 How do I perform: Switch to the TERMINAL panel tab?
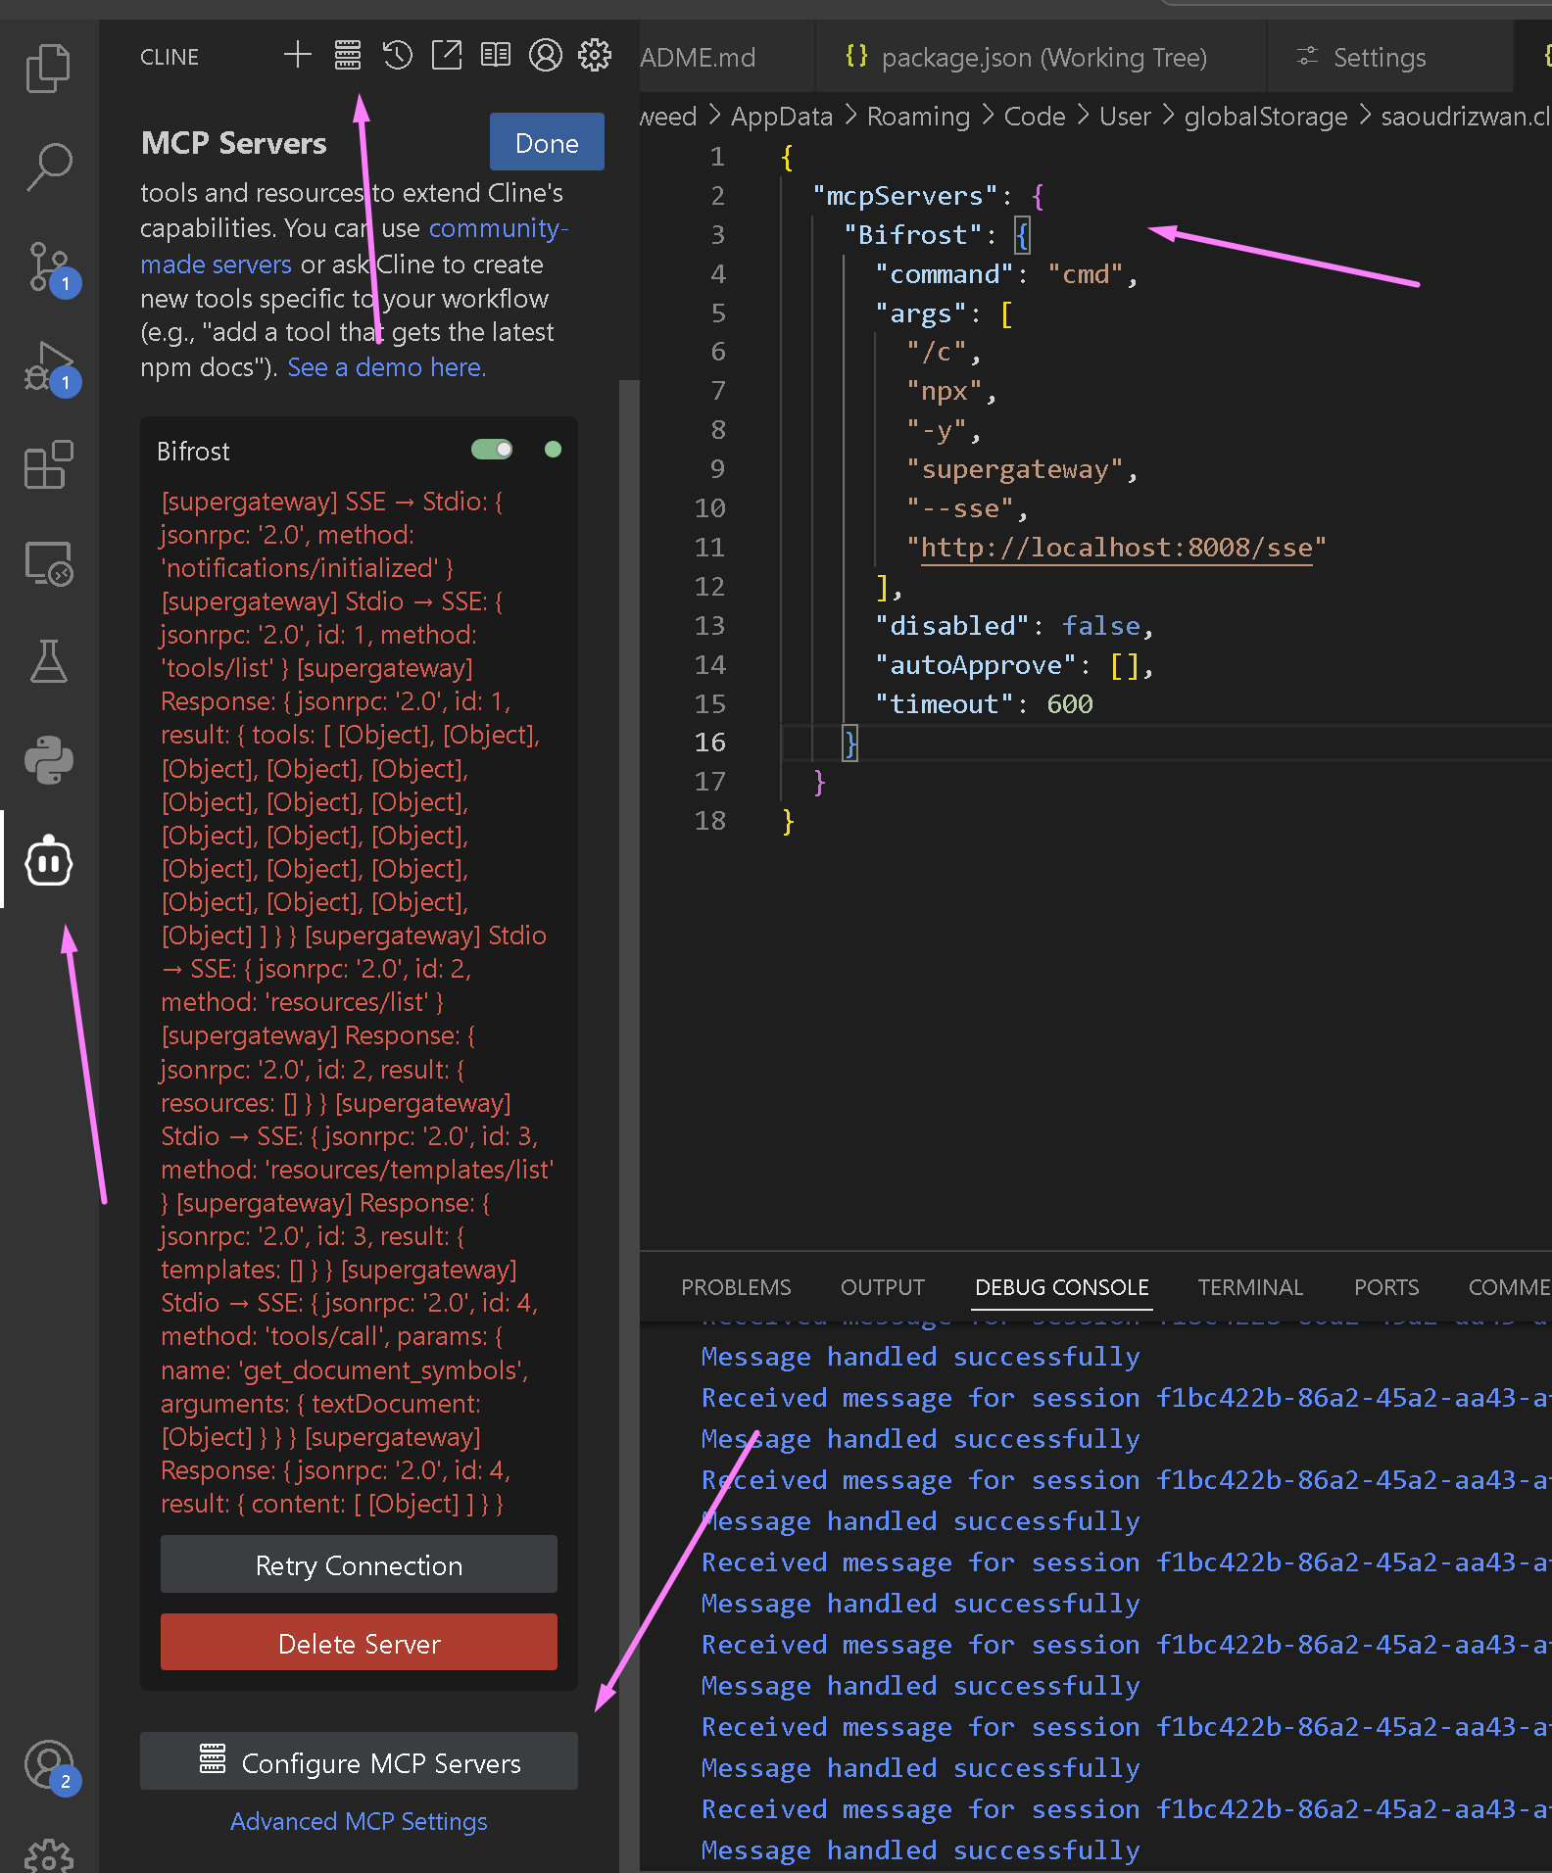point(1249,1287)
